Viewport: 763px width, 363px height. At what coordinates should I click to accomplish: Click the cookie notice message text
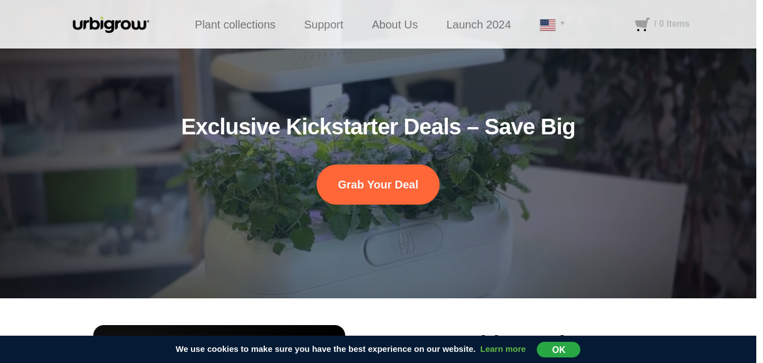click(x=326, y=349)
